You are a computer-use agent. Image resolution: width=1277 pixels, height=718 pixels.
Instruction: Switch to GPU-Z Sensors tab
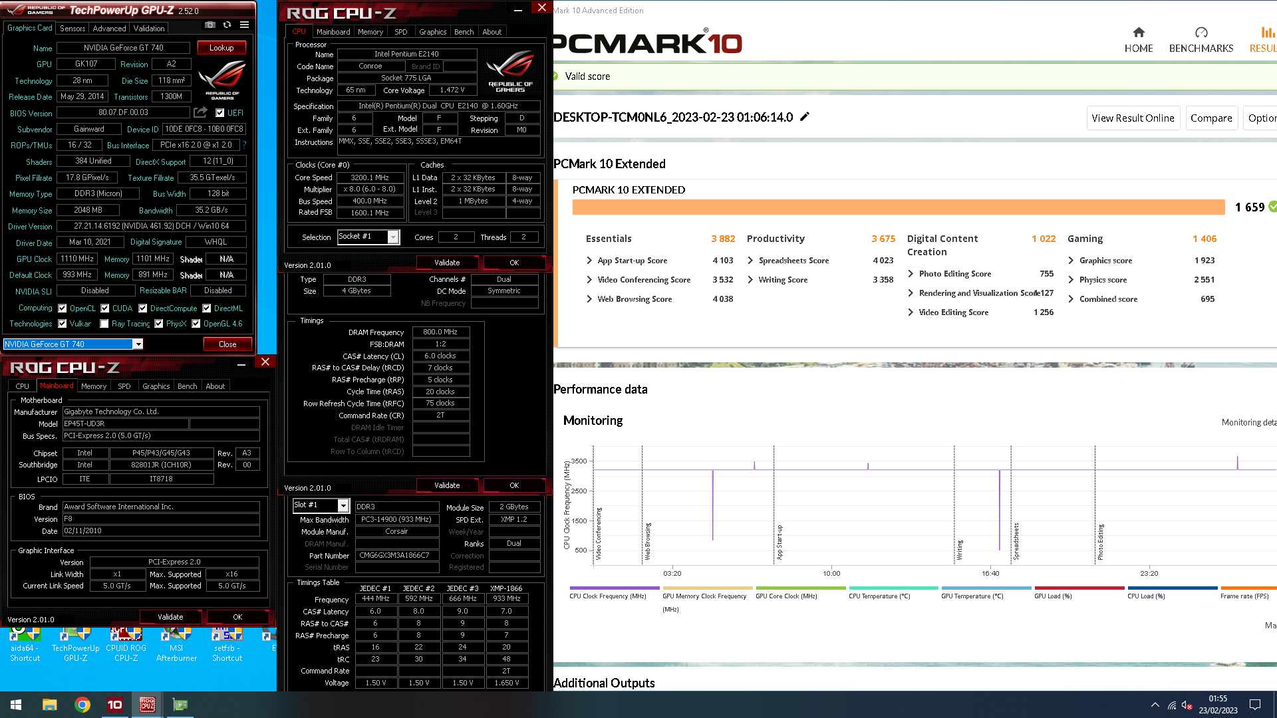[x=72, y=29]
